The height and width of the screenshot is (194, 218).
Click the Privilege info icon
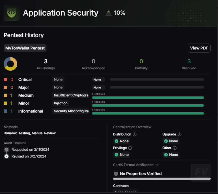coord(130,148)
